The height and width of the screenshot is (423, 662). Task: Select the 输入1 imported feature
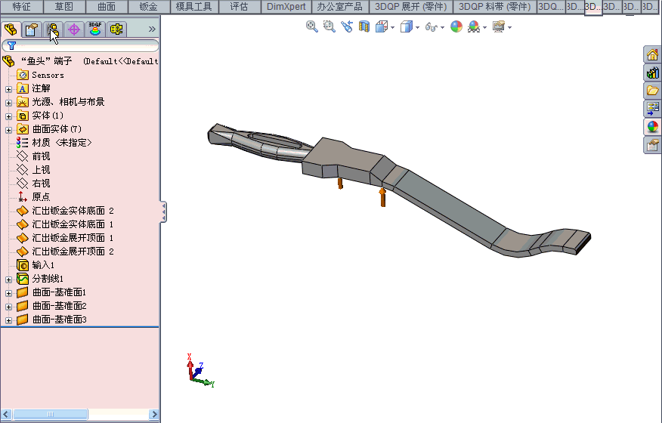coord(36,265)
